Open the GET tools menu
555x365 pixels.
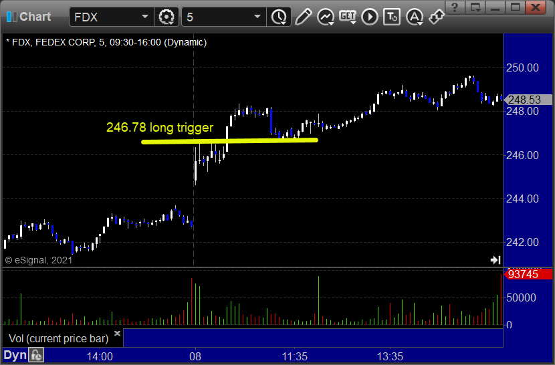pyautogui.click(x=348, y=17)
